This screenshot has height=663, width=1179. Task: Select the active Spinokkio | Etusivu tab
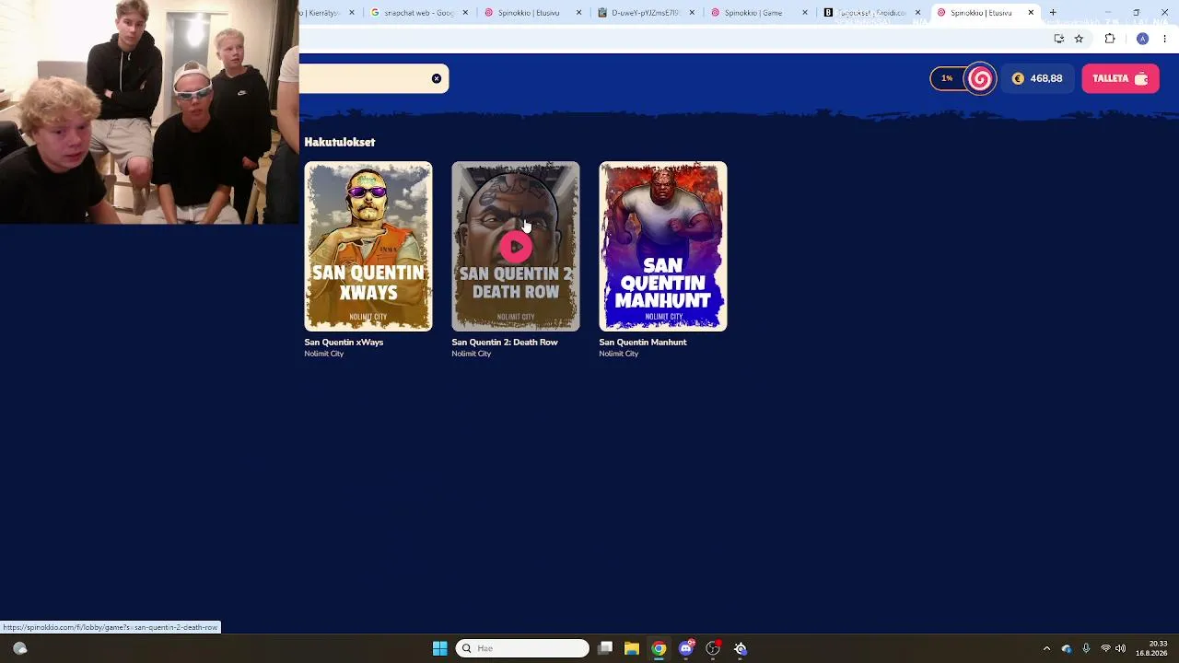(x=984, y=13)
